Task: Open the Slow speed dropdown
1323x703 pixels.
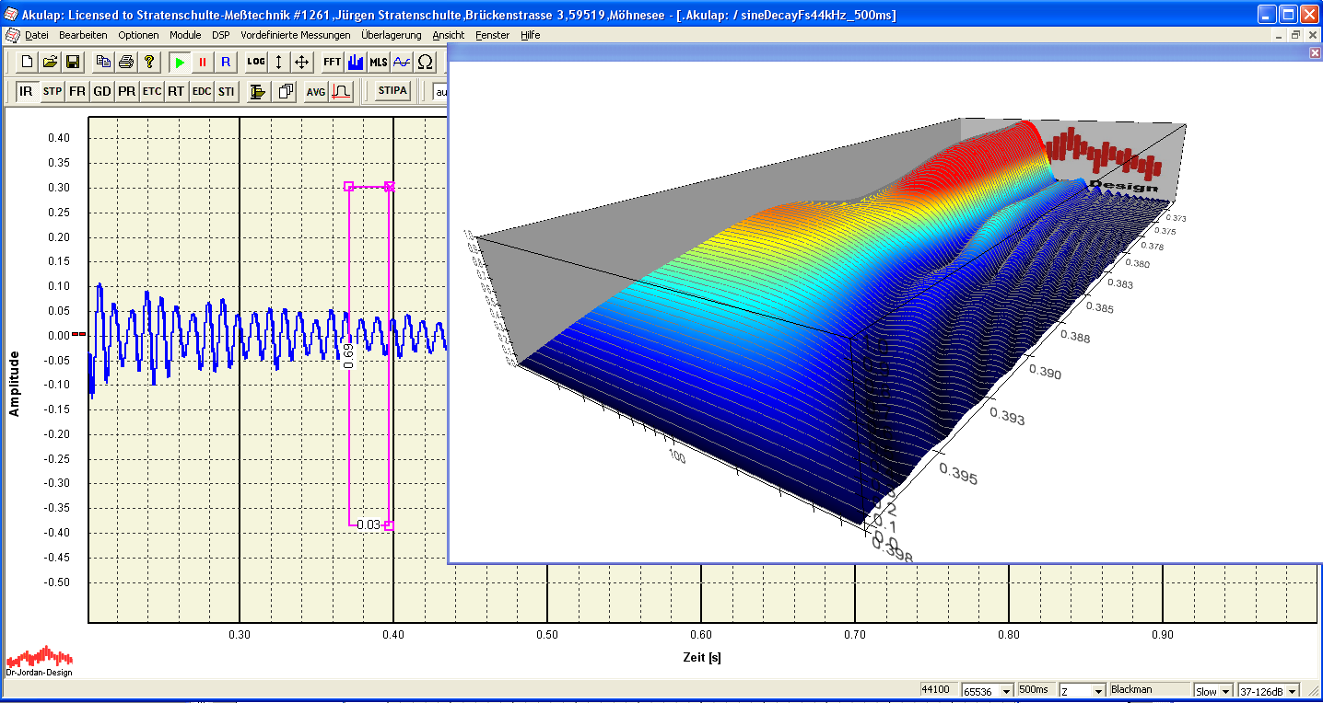Action: 1225,691
